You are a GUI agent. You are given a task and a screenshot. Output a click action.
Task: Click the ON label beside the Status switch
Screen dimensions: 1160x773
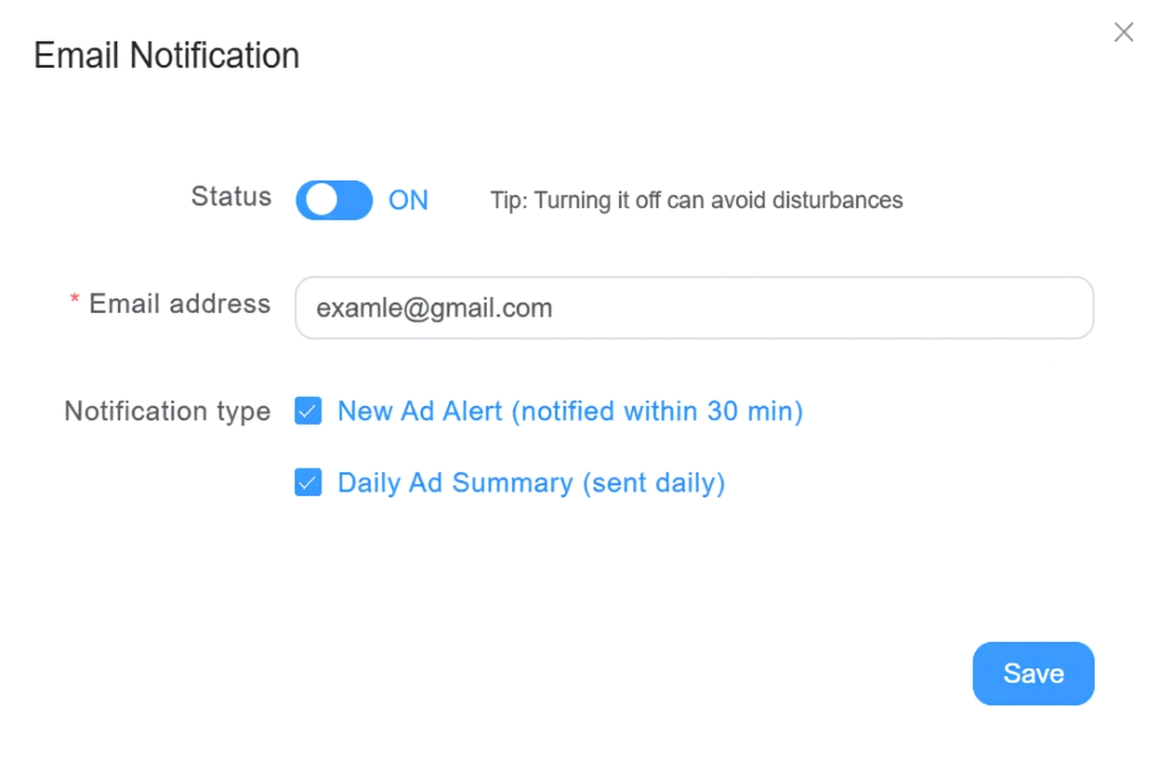coord(408,200)
